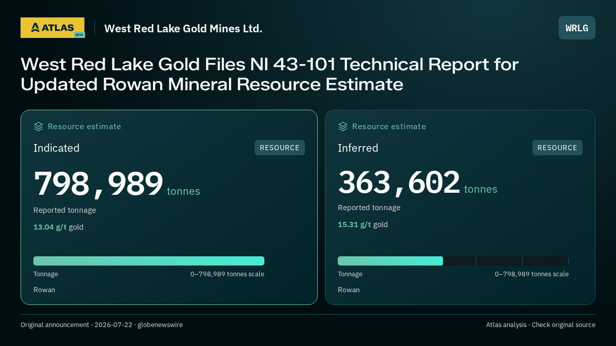Click Resource estimate label in the Inferred card
Image resolution: width=616 pixels, height=346 pixels.
[389, 127]
